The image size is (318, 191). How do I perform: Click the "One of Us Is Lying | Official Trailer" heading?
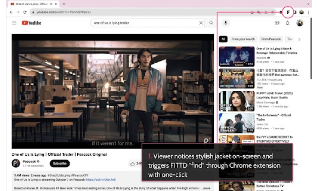click(x=59, y=154)
